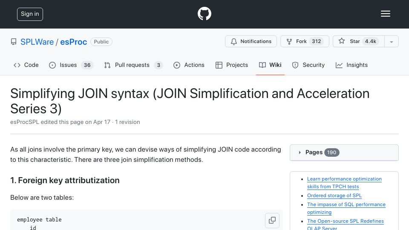Open the Pull requests tab
409x230 pixels.
(x=133, y=65)
